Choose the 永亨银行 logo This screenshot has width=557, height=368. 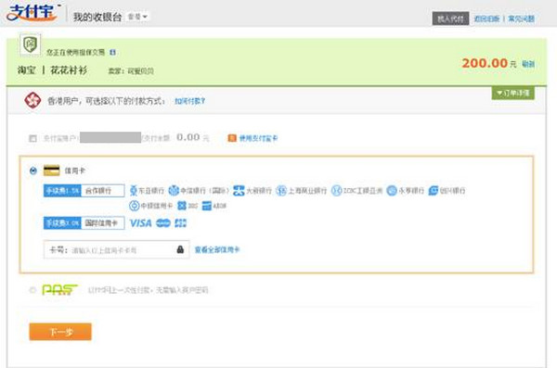pos(406,191)
